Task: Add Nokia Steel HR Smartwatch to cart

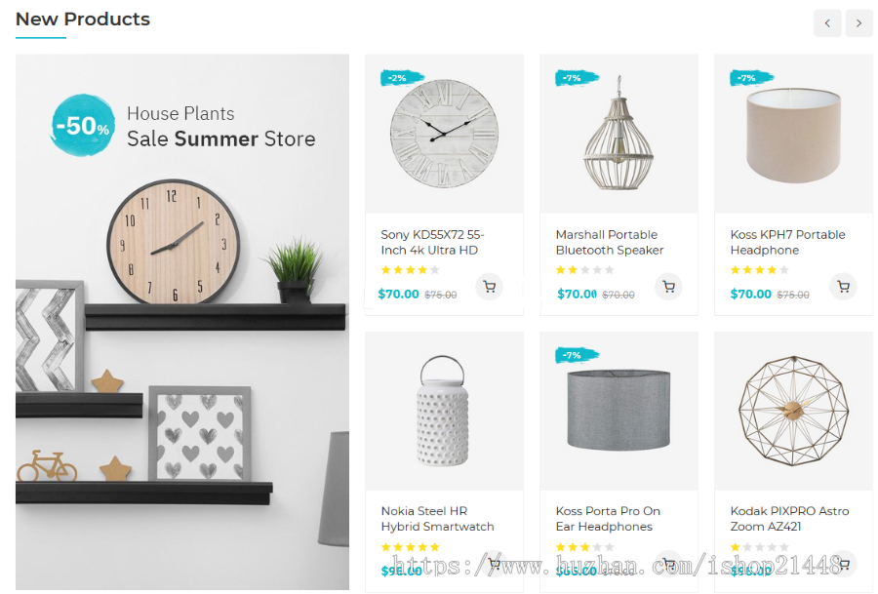Action: pyautogui.click(x=494, y=565)
